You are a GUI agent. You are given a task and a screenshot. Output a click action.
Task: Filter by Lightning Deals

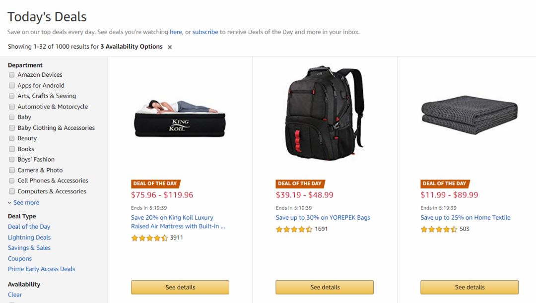pyautogui.click(x=29, y=238)
